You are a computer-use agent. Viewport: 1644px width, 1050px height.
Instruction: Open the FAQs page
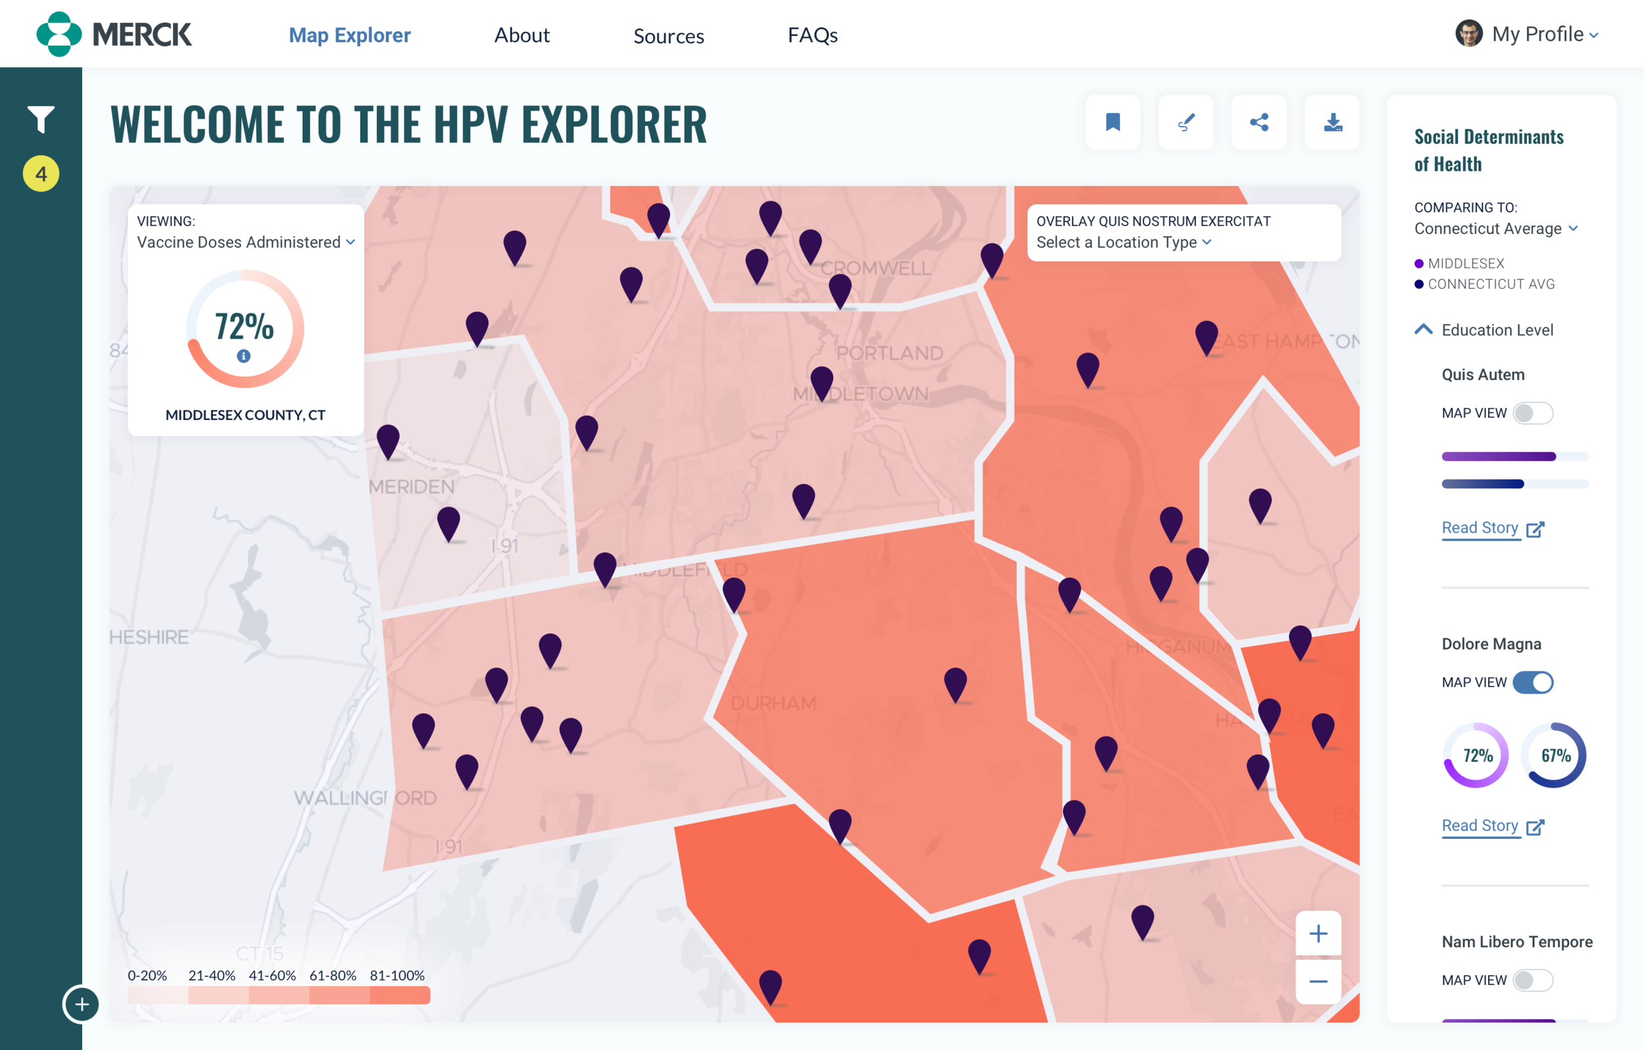pyautogui.click(x=812, y=35)
